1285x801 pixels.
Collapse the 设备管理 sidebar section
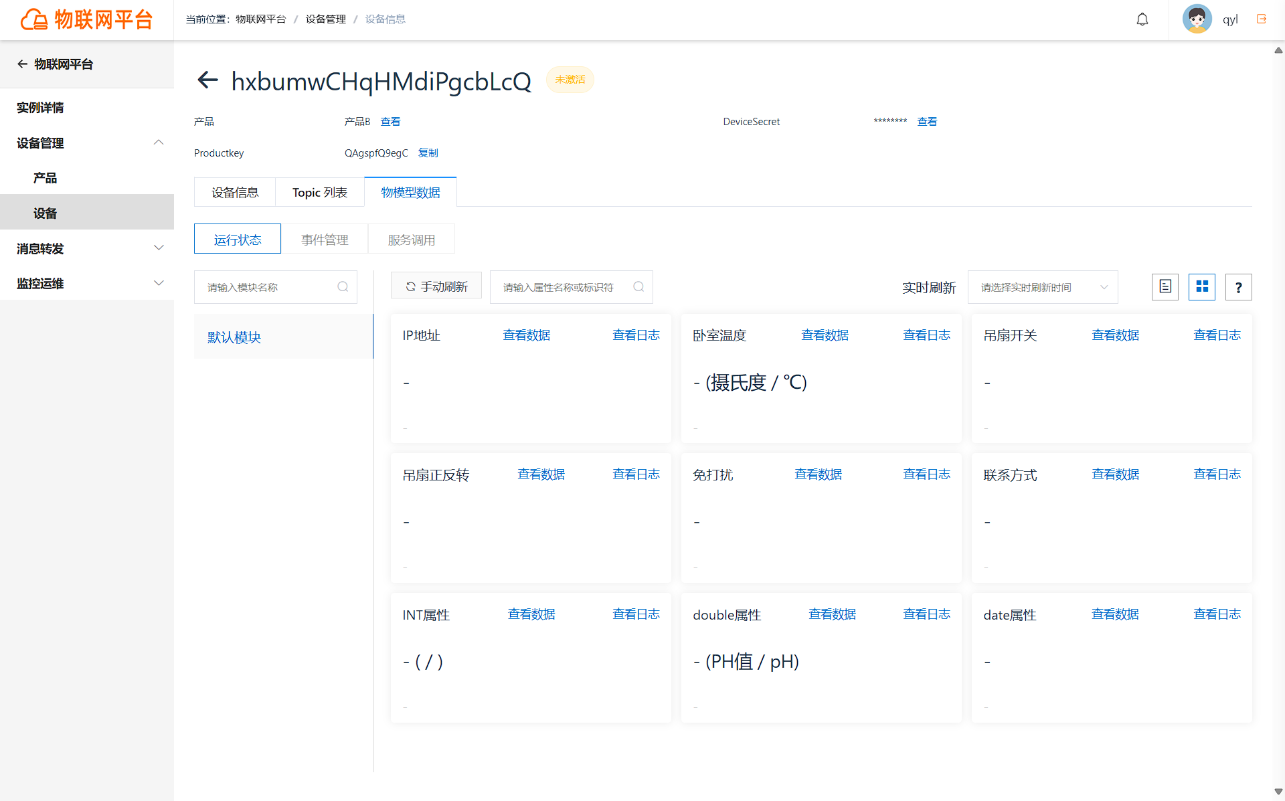click(159, 143)
